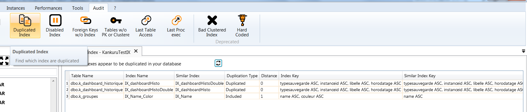Open the Disabled Index audit
Screen dimensions: 527x112
[x=55, y=26]
